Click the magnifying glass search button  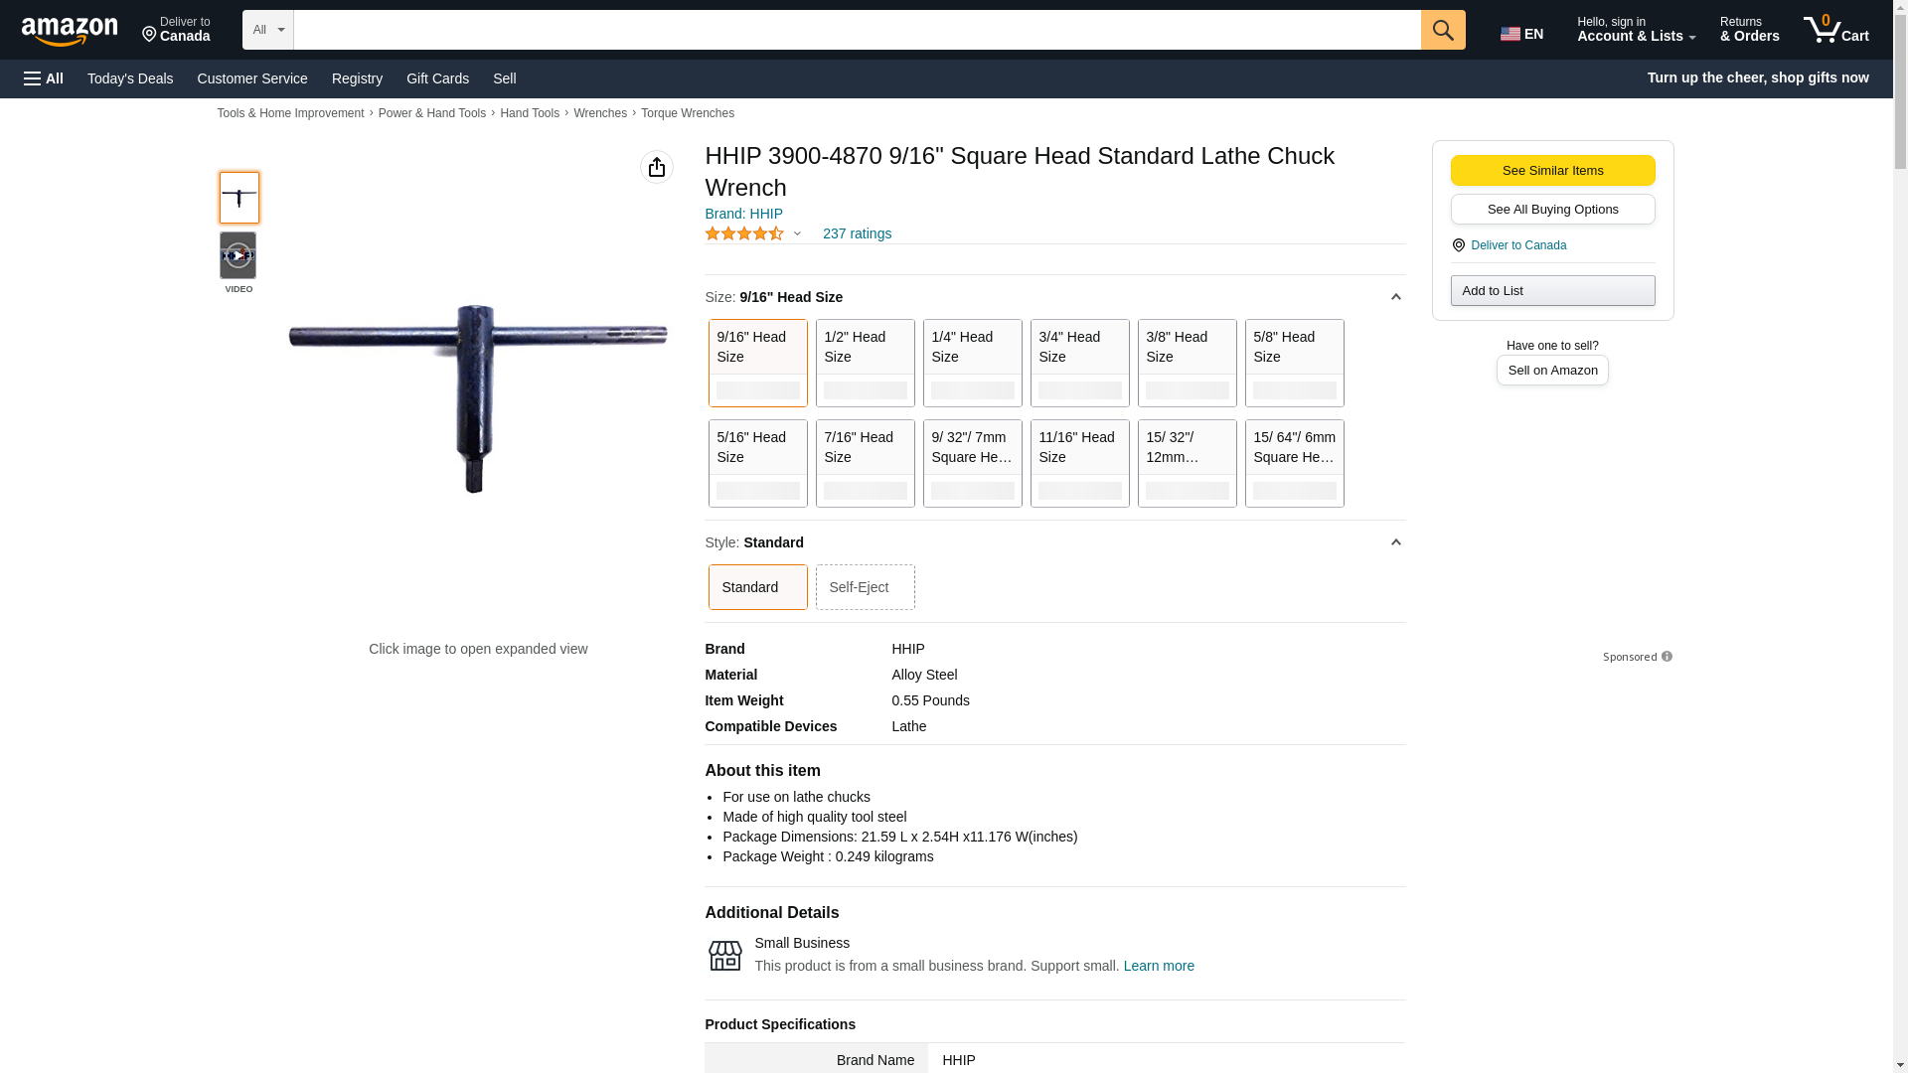point(1442,30)
